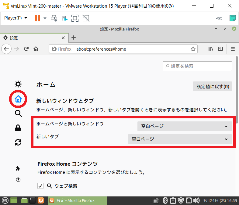
Task: Click the shield update manager tray icon
Action: click(181, 200)
